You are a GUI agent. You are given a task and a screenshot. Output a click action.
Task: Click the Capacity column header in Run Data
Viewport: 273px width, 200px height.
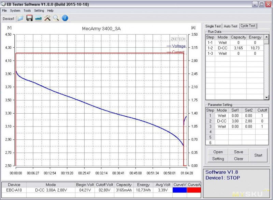pyautogui.click(x=238, y=37)
